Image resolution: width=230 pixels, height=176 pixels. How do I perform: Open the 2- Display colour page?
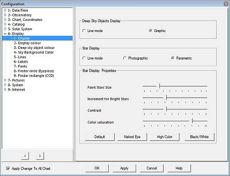tap(28, 43)
